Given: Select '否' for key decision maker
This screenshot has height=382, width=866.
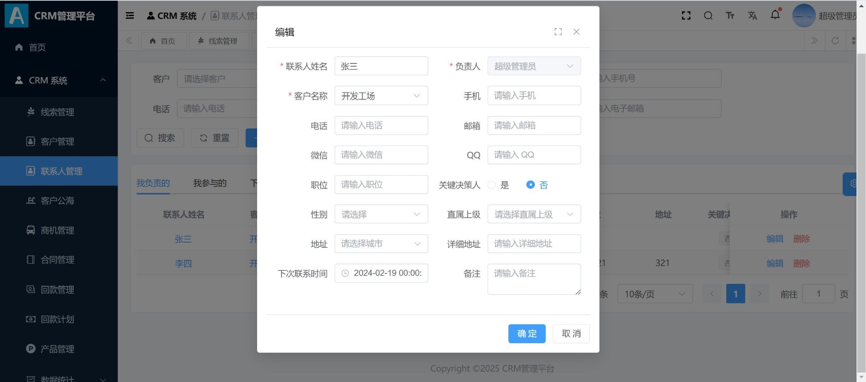Looking at the screenshot, I should [x=531, y=185].
